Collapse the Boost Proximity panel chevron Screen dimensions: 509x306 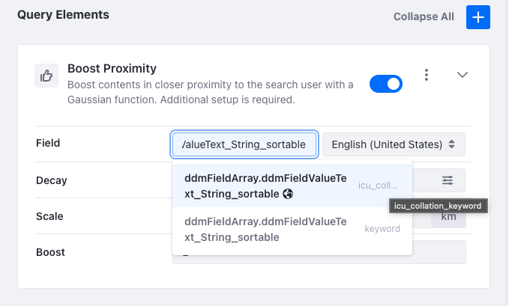463,75
